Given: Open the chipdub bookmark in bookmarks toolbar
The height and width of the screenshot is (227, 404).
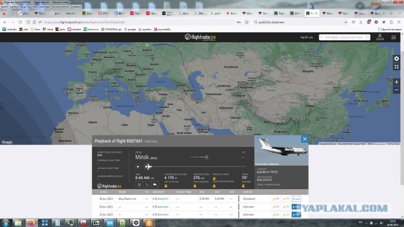Looking at the screenshot, I should 74,30.
